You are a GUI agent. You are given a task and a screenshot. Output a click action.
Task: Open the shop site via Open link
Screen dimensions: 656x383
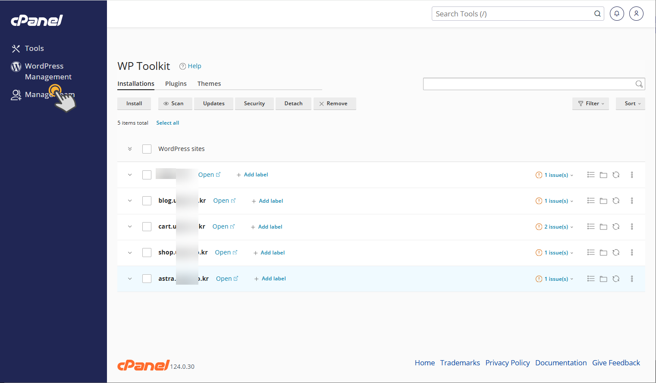point(226,252)
